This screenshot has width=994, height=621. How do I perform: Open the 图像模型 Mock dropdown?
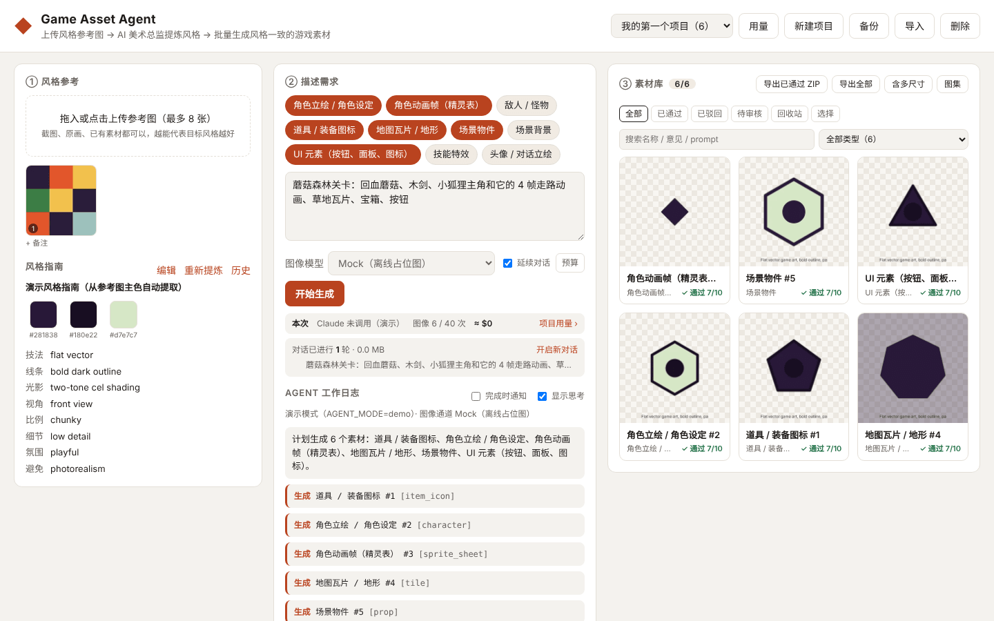tap(411, 263)
